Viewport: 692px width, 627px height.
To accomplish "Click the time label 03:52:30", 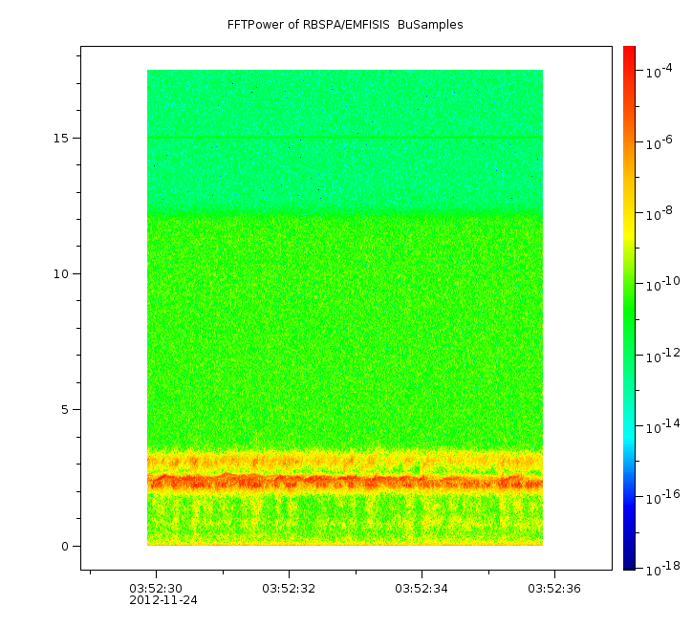I will (x=156, y=589).
